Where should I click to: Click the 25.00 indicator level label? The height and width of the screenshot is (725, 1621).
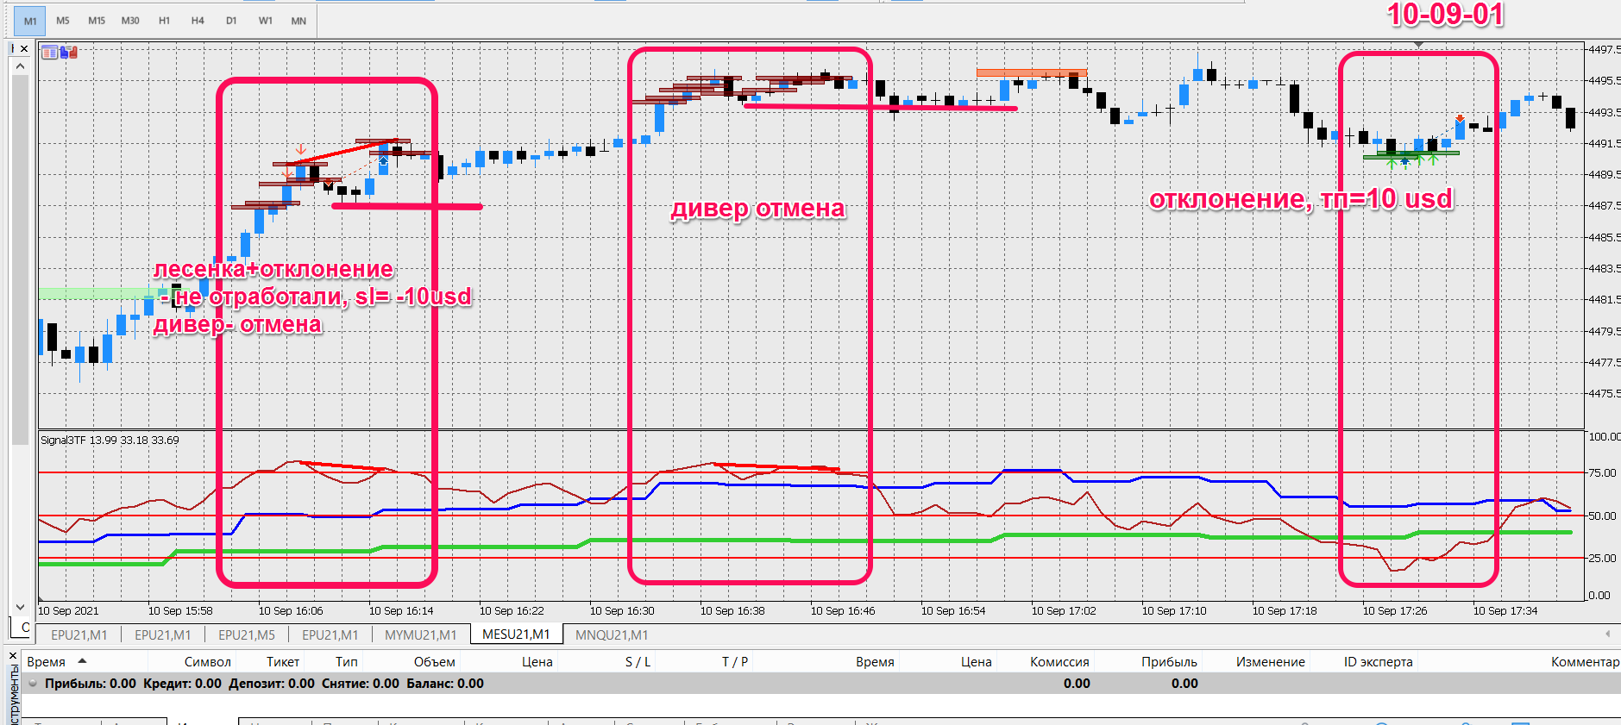tap(1602, 558)
